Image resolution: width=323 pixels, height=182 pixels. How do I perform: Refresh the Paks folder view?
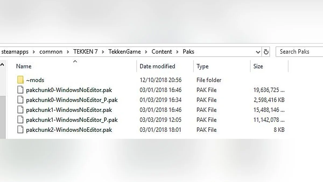coord(266,52)
